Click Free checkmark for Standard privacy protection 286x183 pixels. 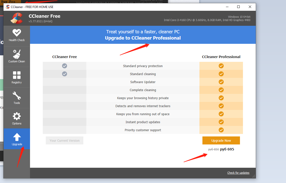64,66
